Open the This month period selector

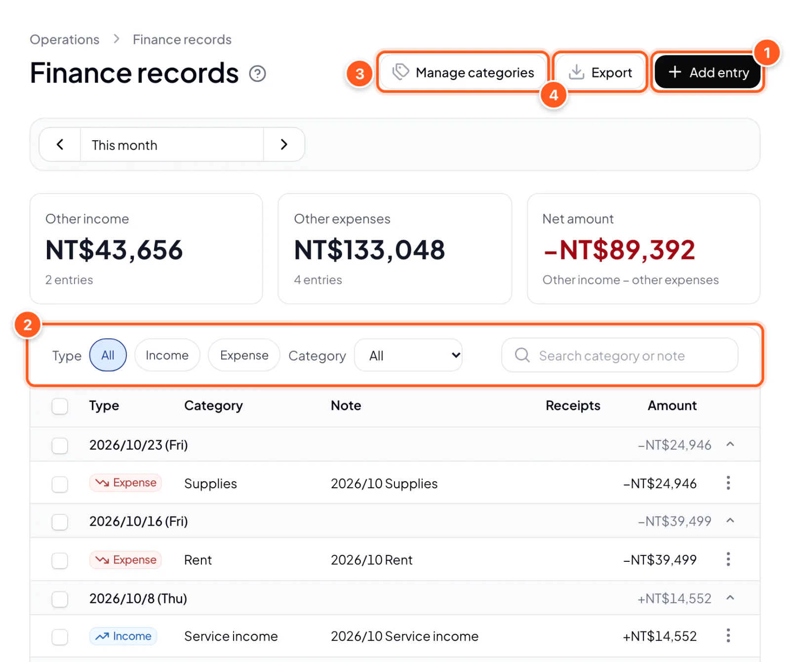point(172,145)
